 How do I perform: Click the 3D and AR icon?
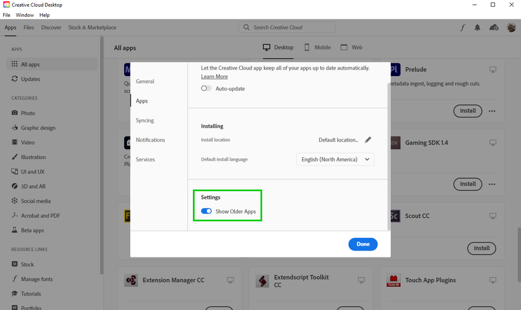14,186
